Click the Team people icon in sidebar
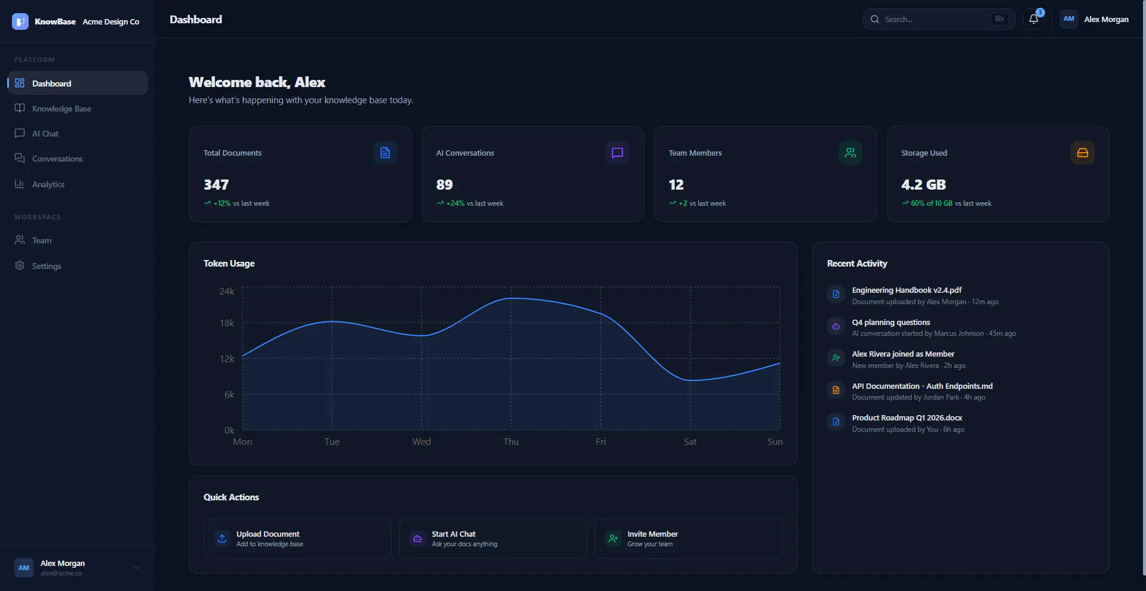Image resolution: width=1146 pixels, height=591 pixels. (20, 240)
